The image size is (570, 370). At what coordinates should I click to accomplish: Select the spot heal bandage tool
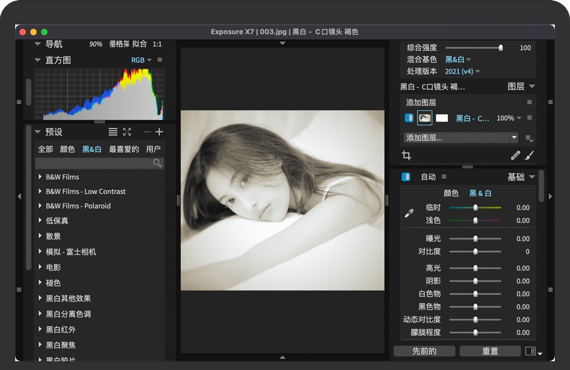click(515, 155)
